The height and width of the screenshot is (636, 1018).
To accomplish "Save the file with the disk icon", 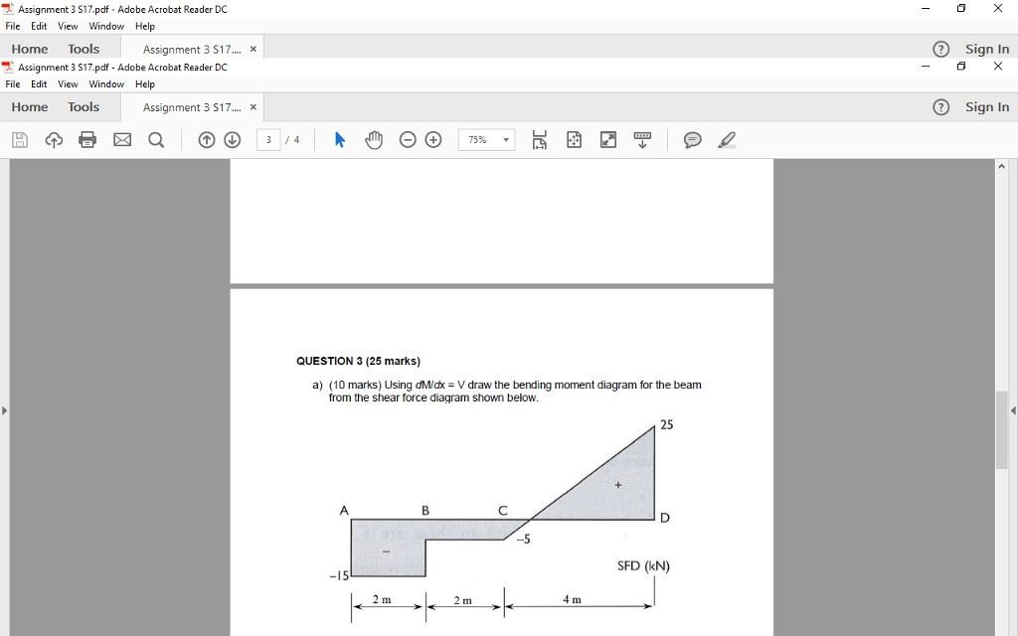I will (19, 139).
